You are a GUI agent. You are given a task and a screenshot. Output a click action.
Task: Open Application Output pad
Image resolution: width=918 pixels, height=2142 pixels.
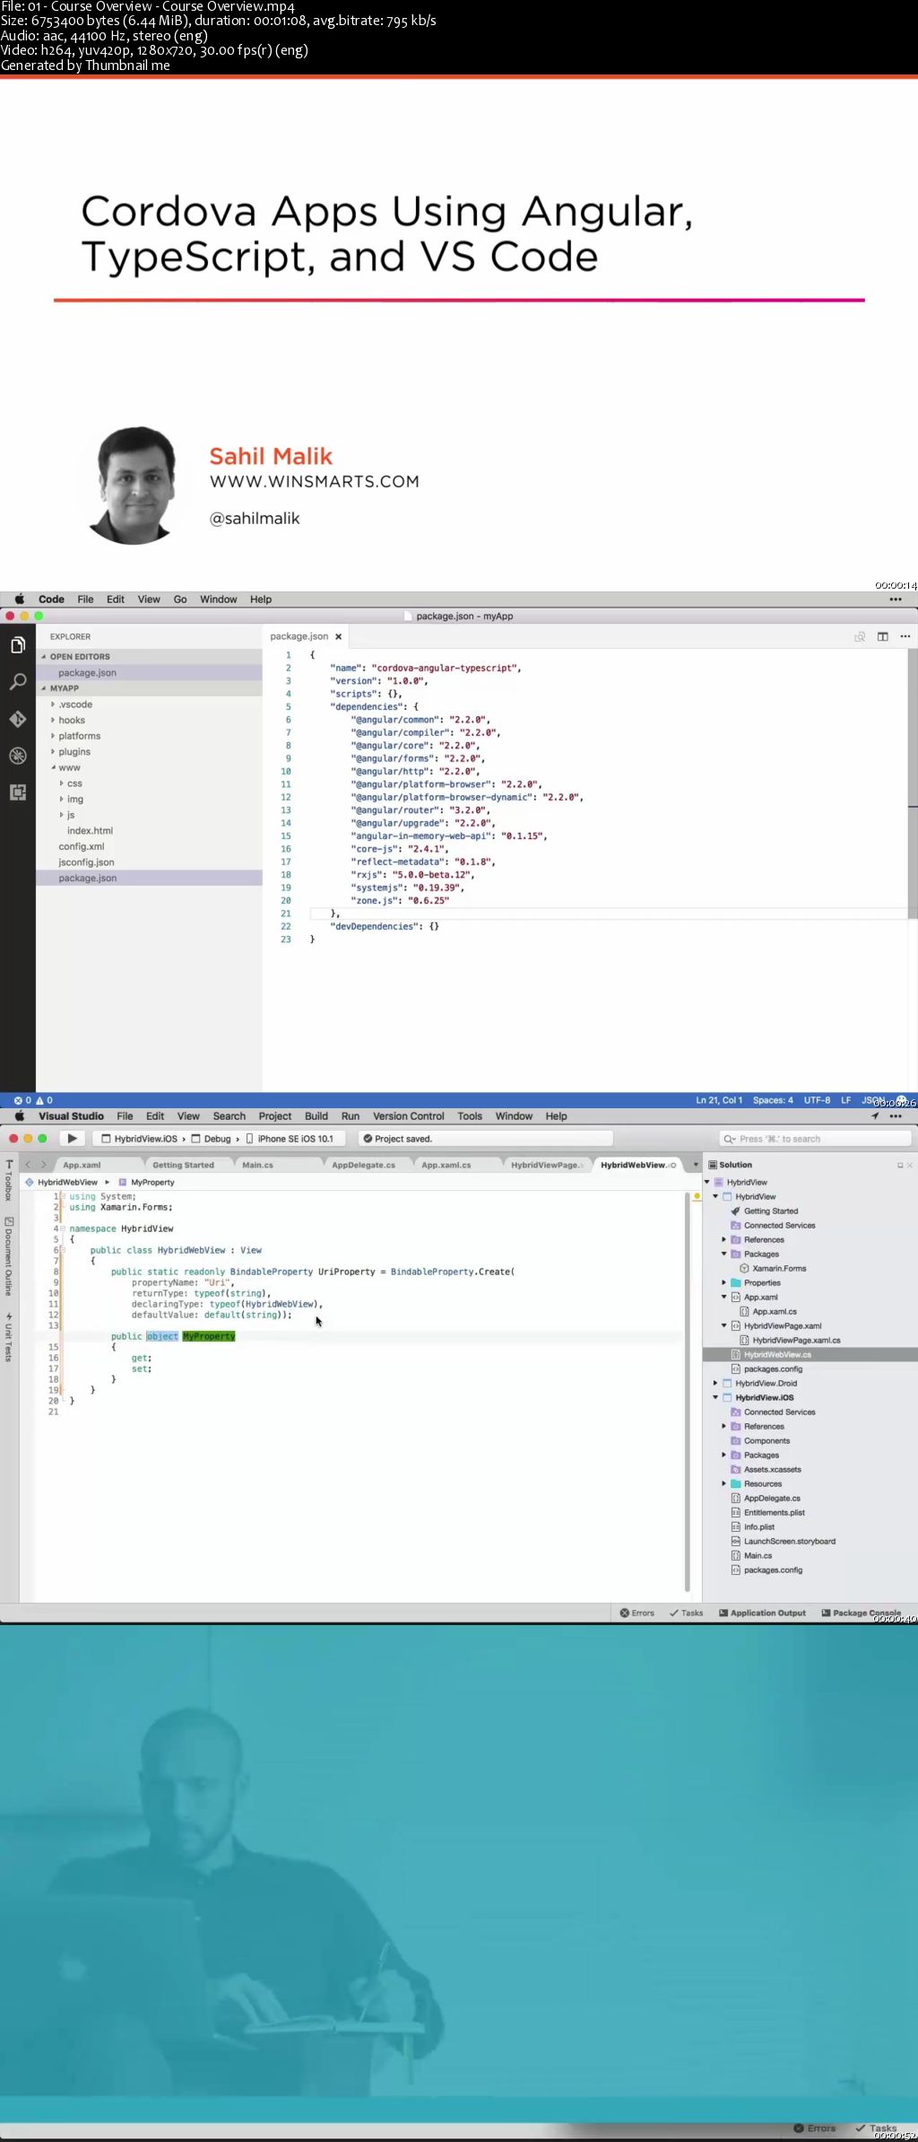pyautogui.click(x=762, y=1613)
